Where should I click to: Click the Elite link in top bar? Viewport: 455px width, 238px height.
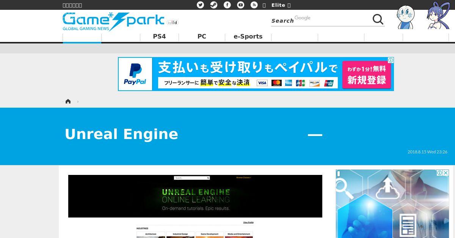coord(278,5)
